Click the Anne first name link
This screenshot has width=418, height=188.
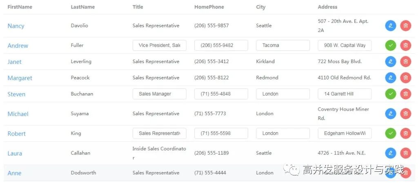tap(14, 173)
